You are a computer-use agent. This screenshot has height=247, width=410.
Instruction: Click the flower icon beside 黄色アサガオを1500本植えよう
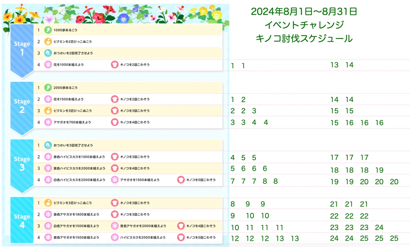pos(48,237)
